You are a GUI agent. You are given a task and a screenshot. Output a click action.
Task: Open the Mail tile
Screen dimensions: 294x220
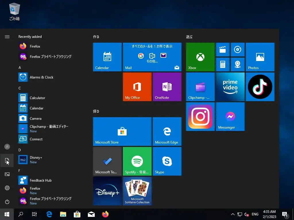point(152,57)
